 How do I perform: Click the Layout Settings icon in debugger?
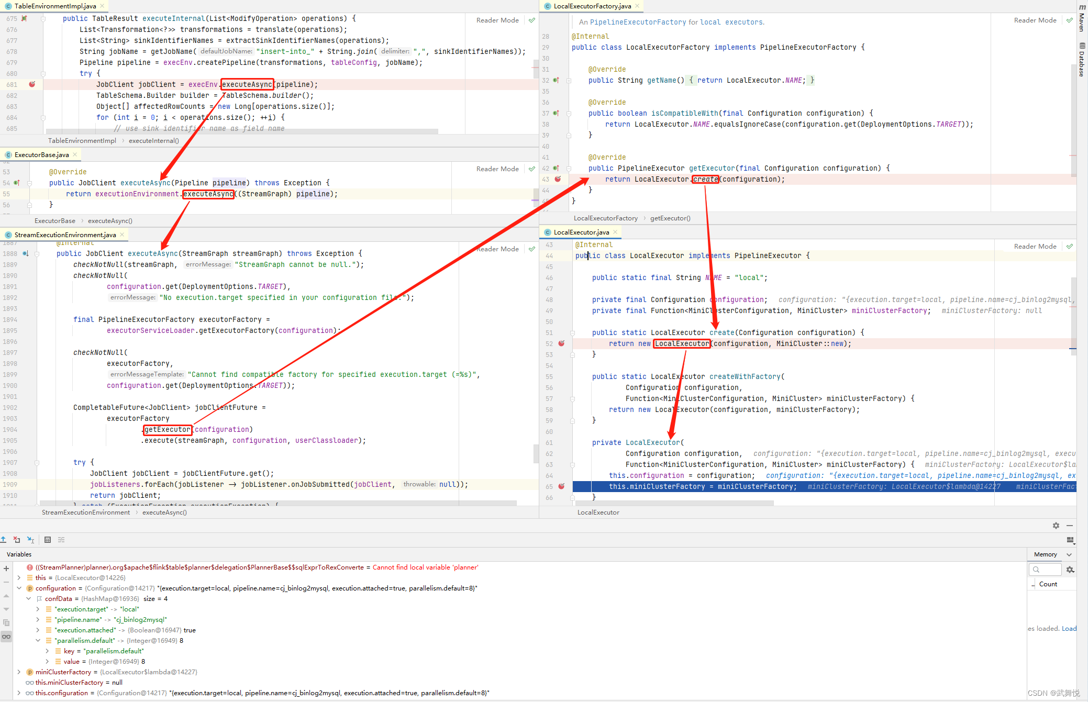pyautogui.click(x=1070, y=540)
